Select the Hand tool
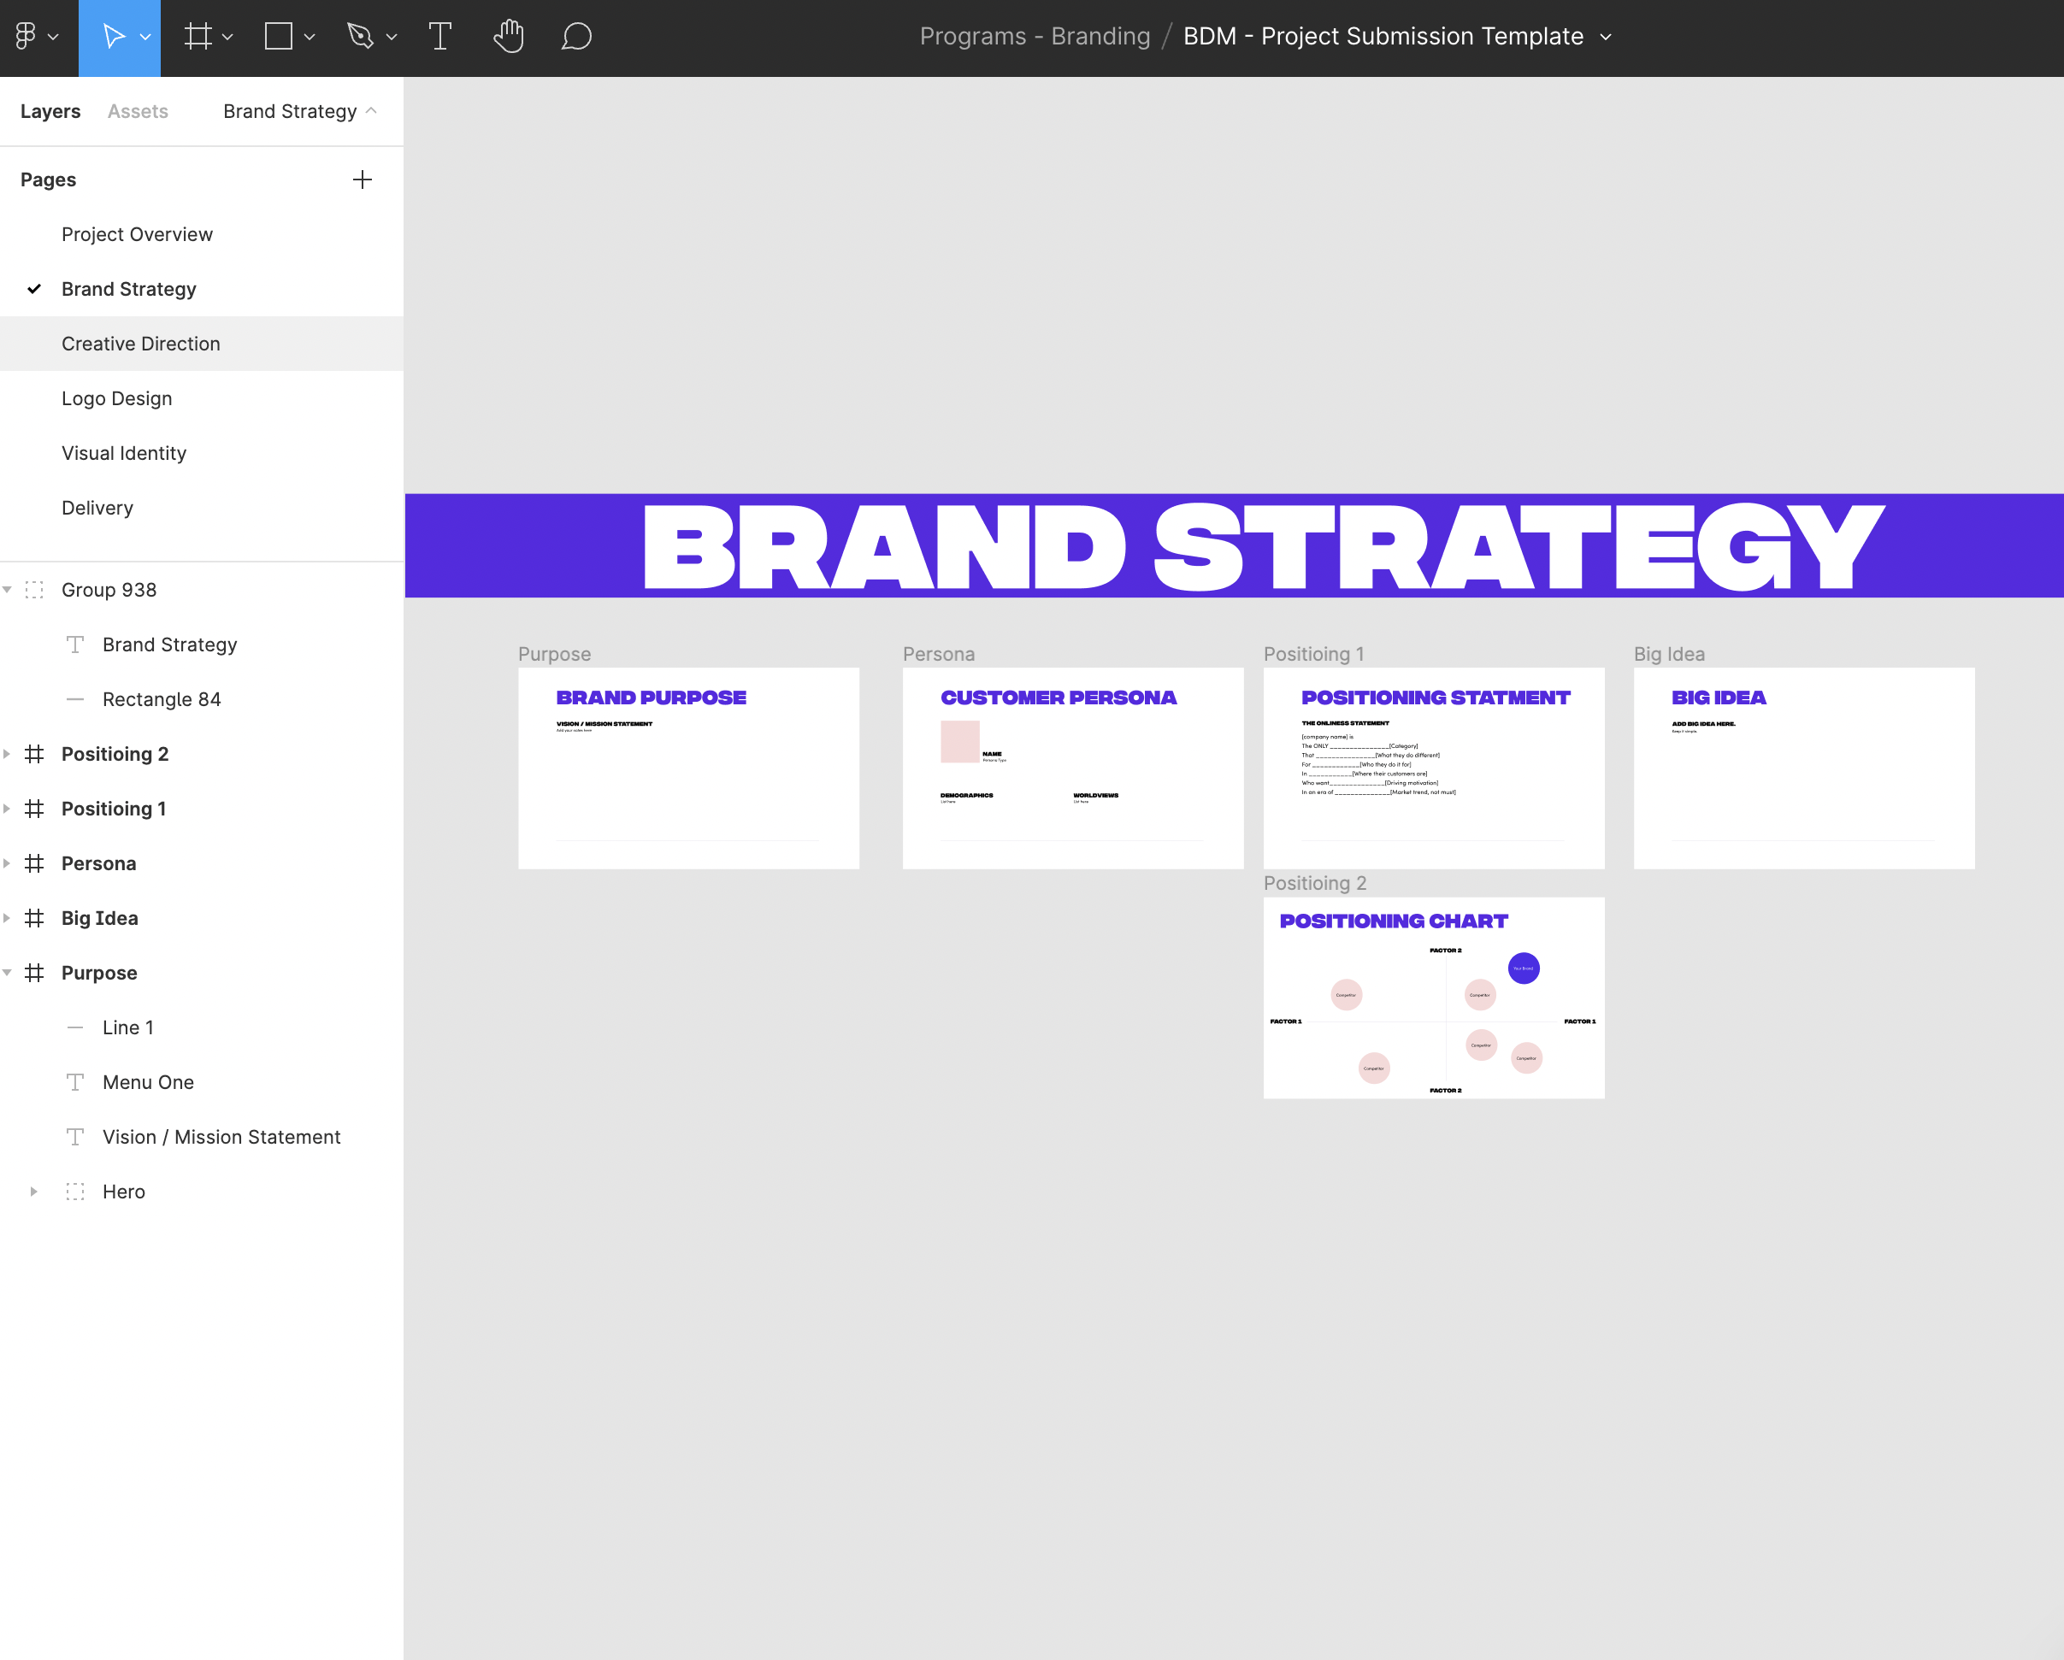The height and width of the screenshot is (1660, 2064). (x=509, y=38)
